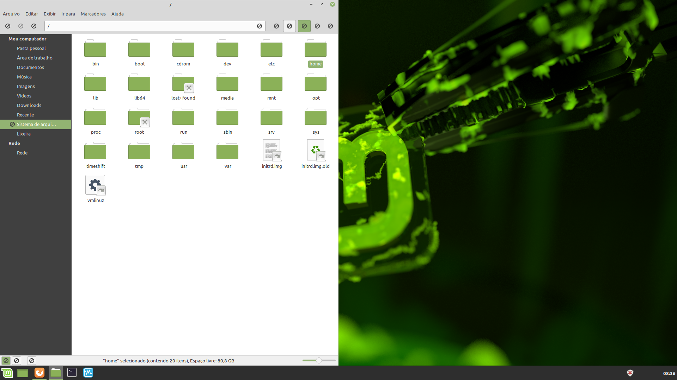Select the proc folder
Viewport: 677px width, 380px height.
pyautogui.click(x=95, y=121)
